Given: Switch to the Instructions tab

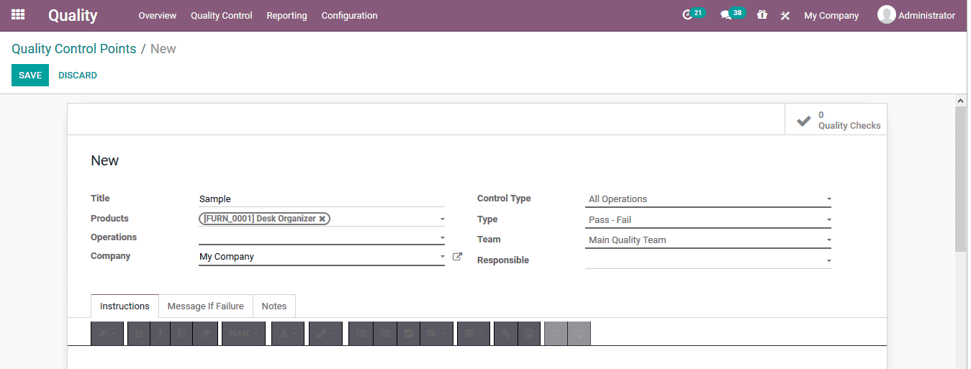Looking at the screenshot, I should click(125, 306).
